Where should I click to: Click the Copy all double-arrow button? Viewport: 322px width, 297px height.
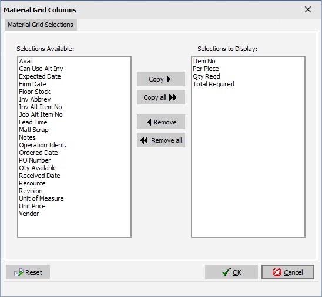coord(161,97)
